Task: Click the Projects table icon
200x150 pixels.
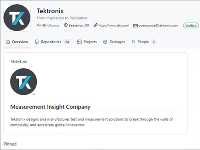Action: pos(79,42)
